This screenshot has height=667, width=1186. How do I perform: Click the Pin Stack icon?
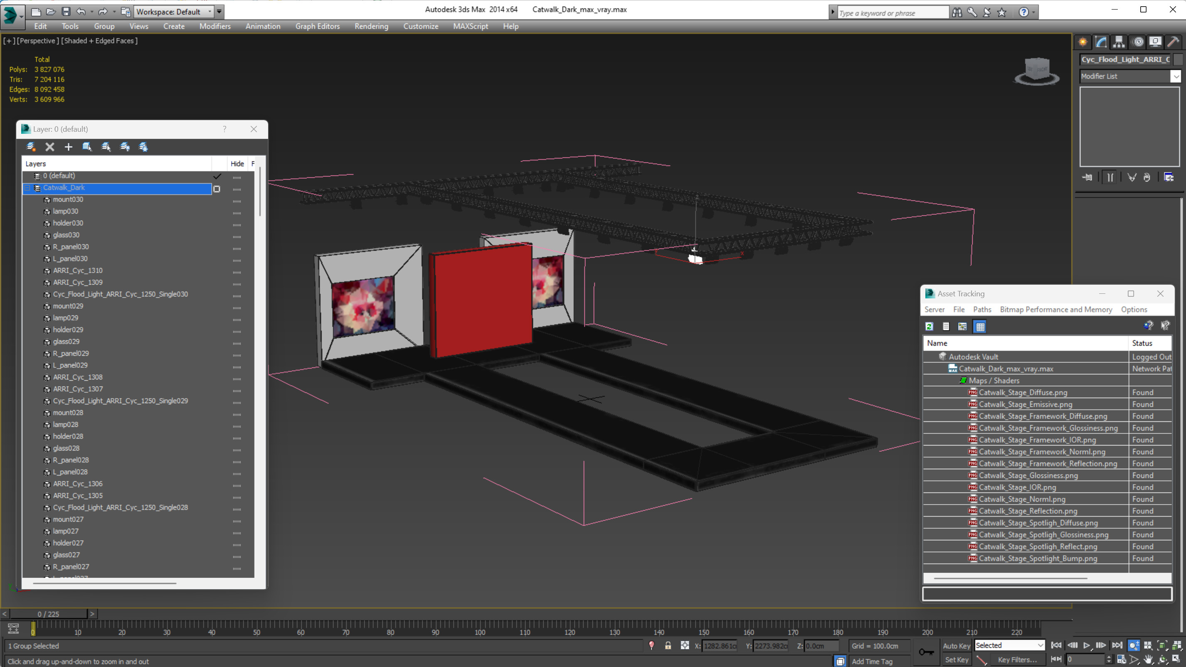[1087, 177]
